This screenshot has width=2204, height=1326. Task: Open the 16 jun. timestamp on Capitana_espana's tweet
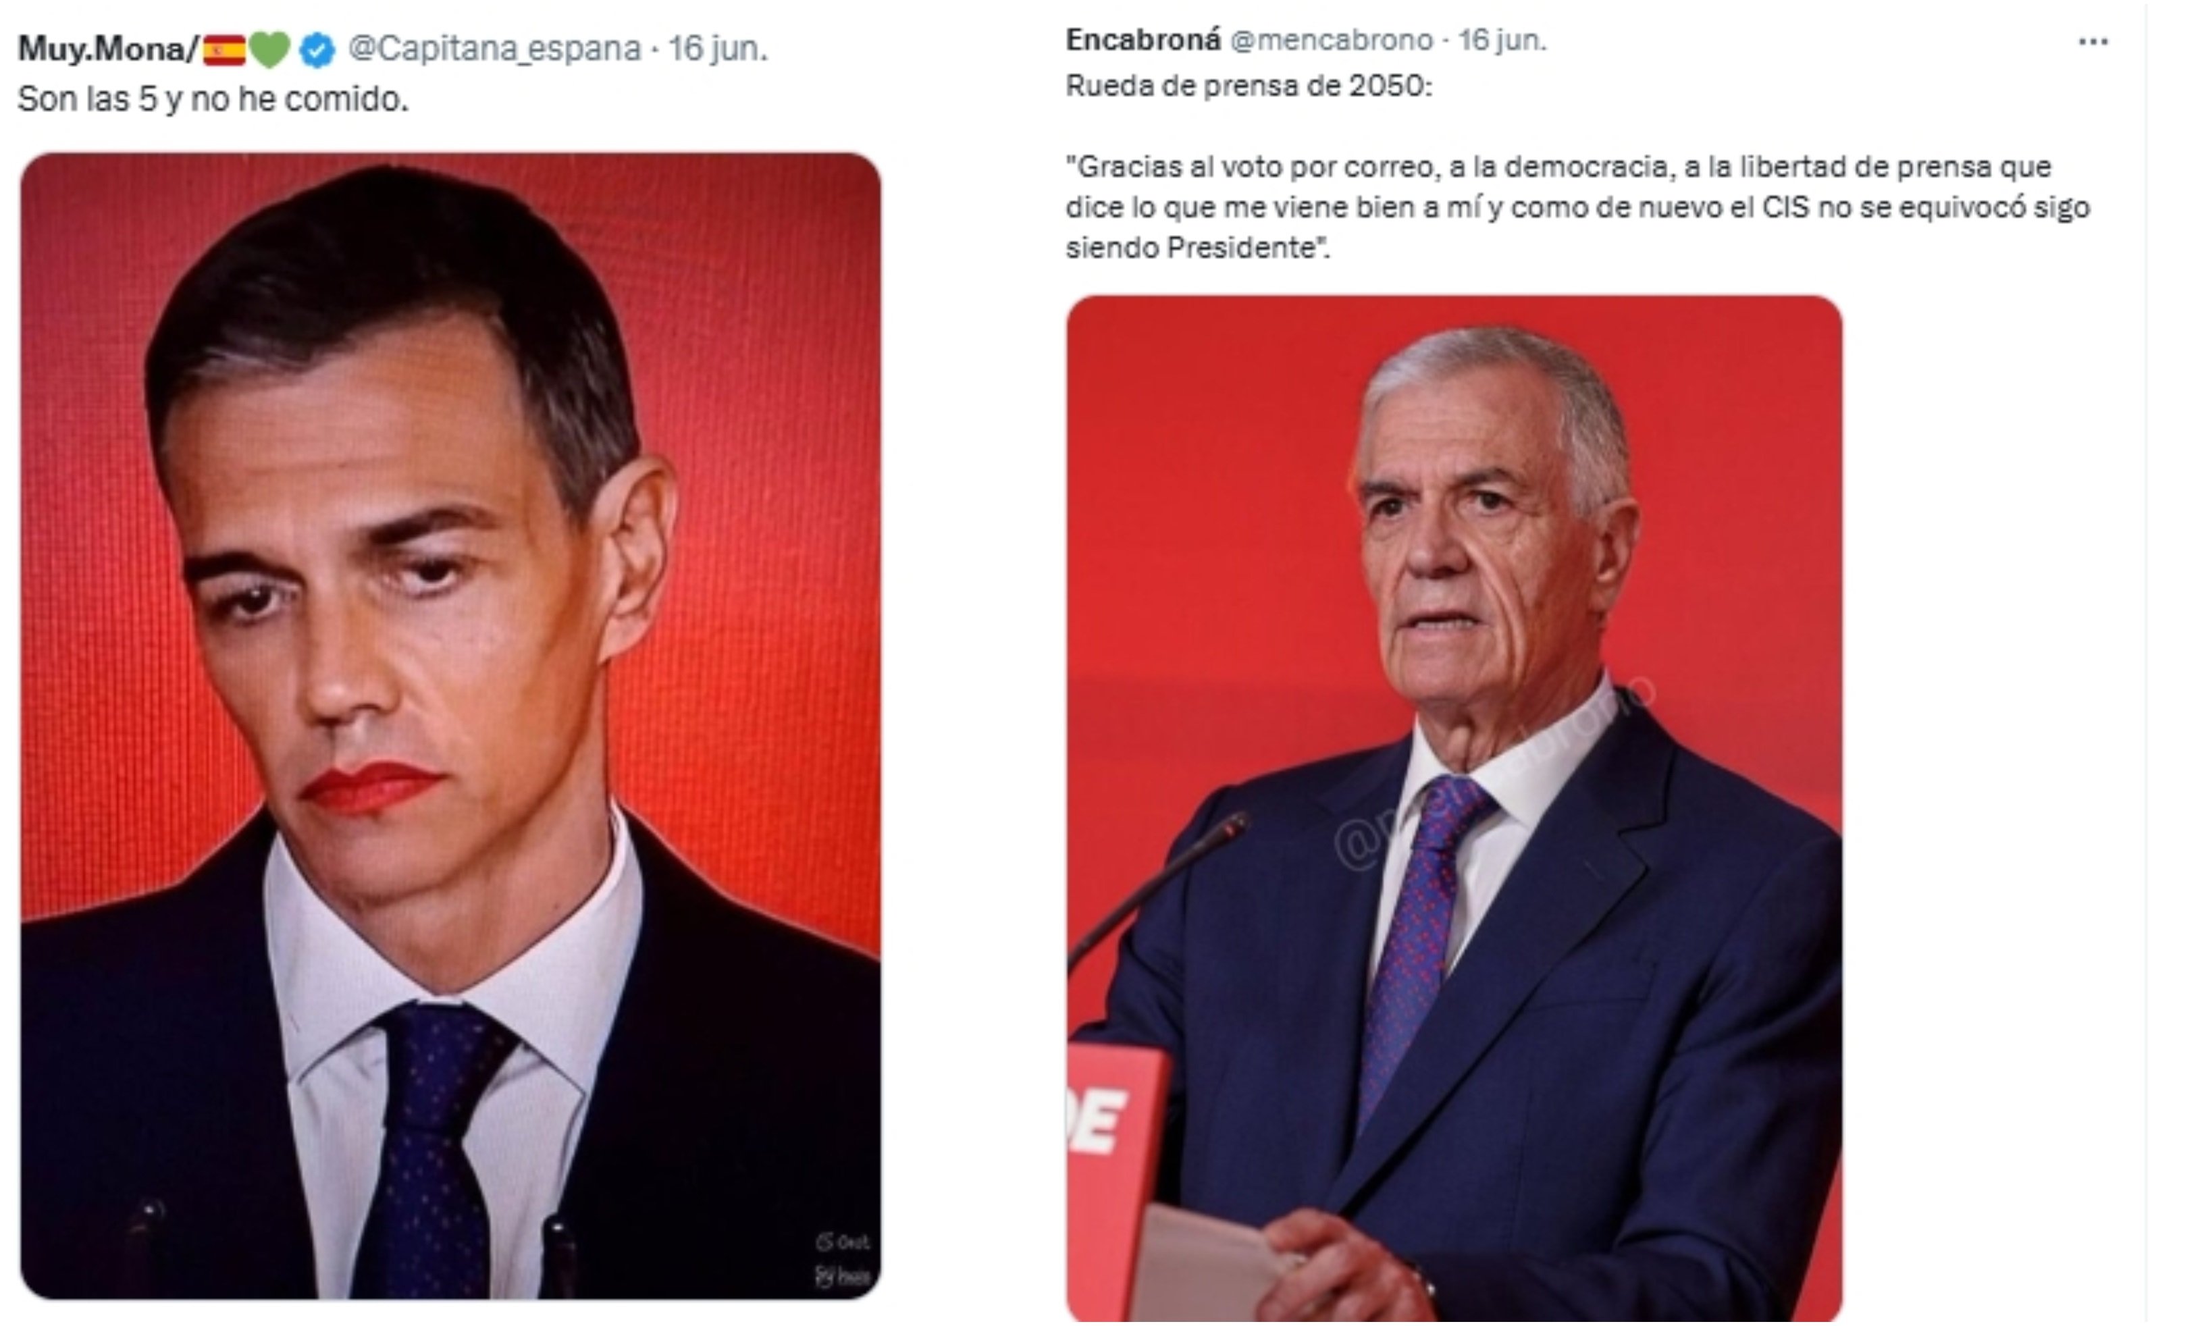pos(717,48)
